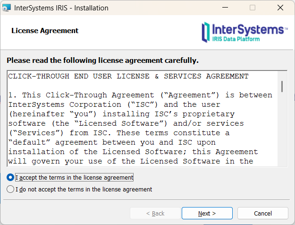Click the "InterSystems IRIS - Installation" title bar text
This screenshot has width=295, height=225.
click(61, 8)
